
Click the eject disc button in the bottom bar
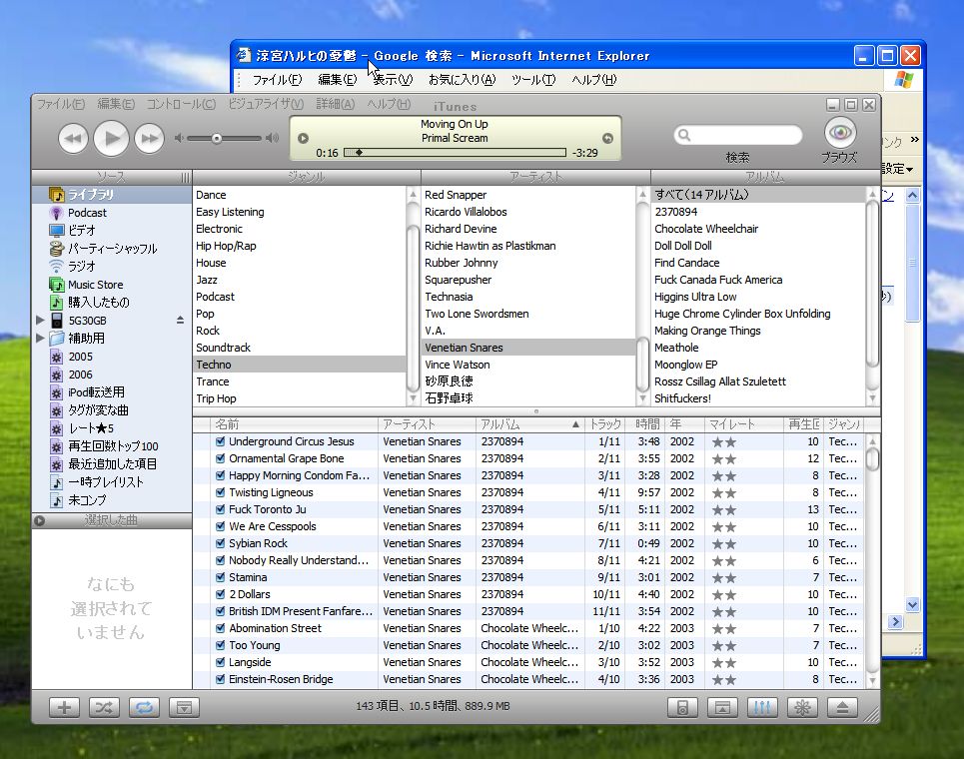pos(842,707)
